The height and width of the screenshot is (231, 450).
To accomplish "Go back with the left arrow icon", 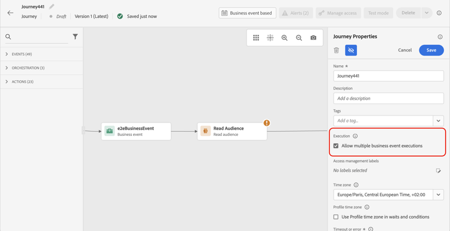I will tap(10, 13).
